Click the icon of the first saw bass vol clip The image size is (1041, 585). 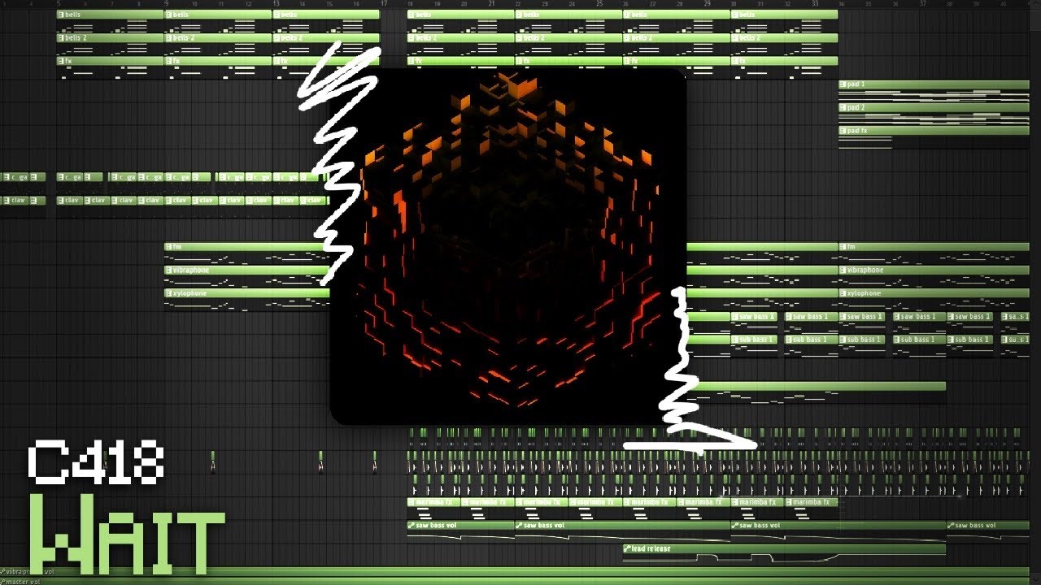point(412,526)
